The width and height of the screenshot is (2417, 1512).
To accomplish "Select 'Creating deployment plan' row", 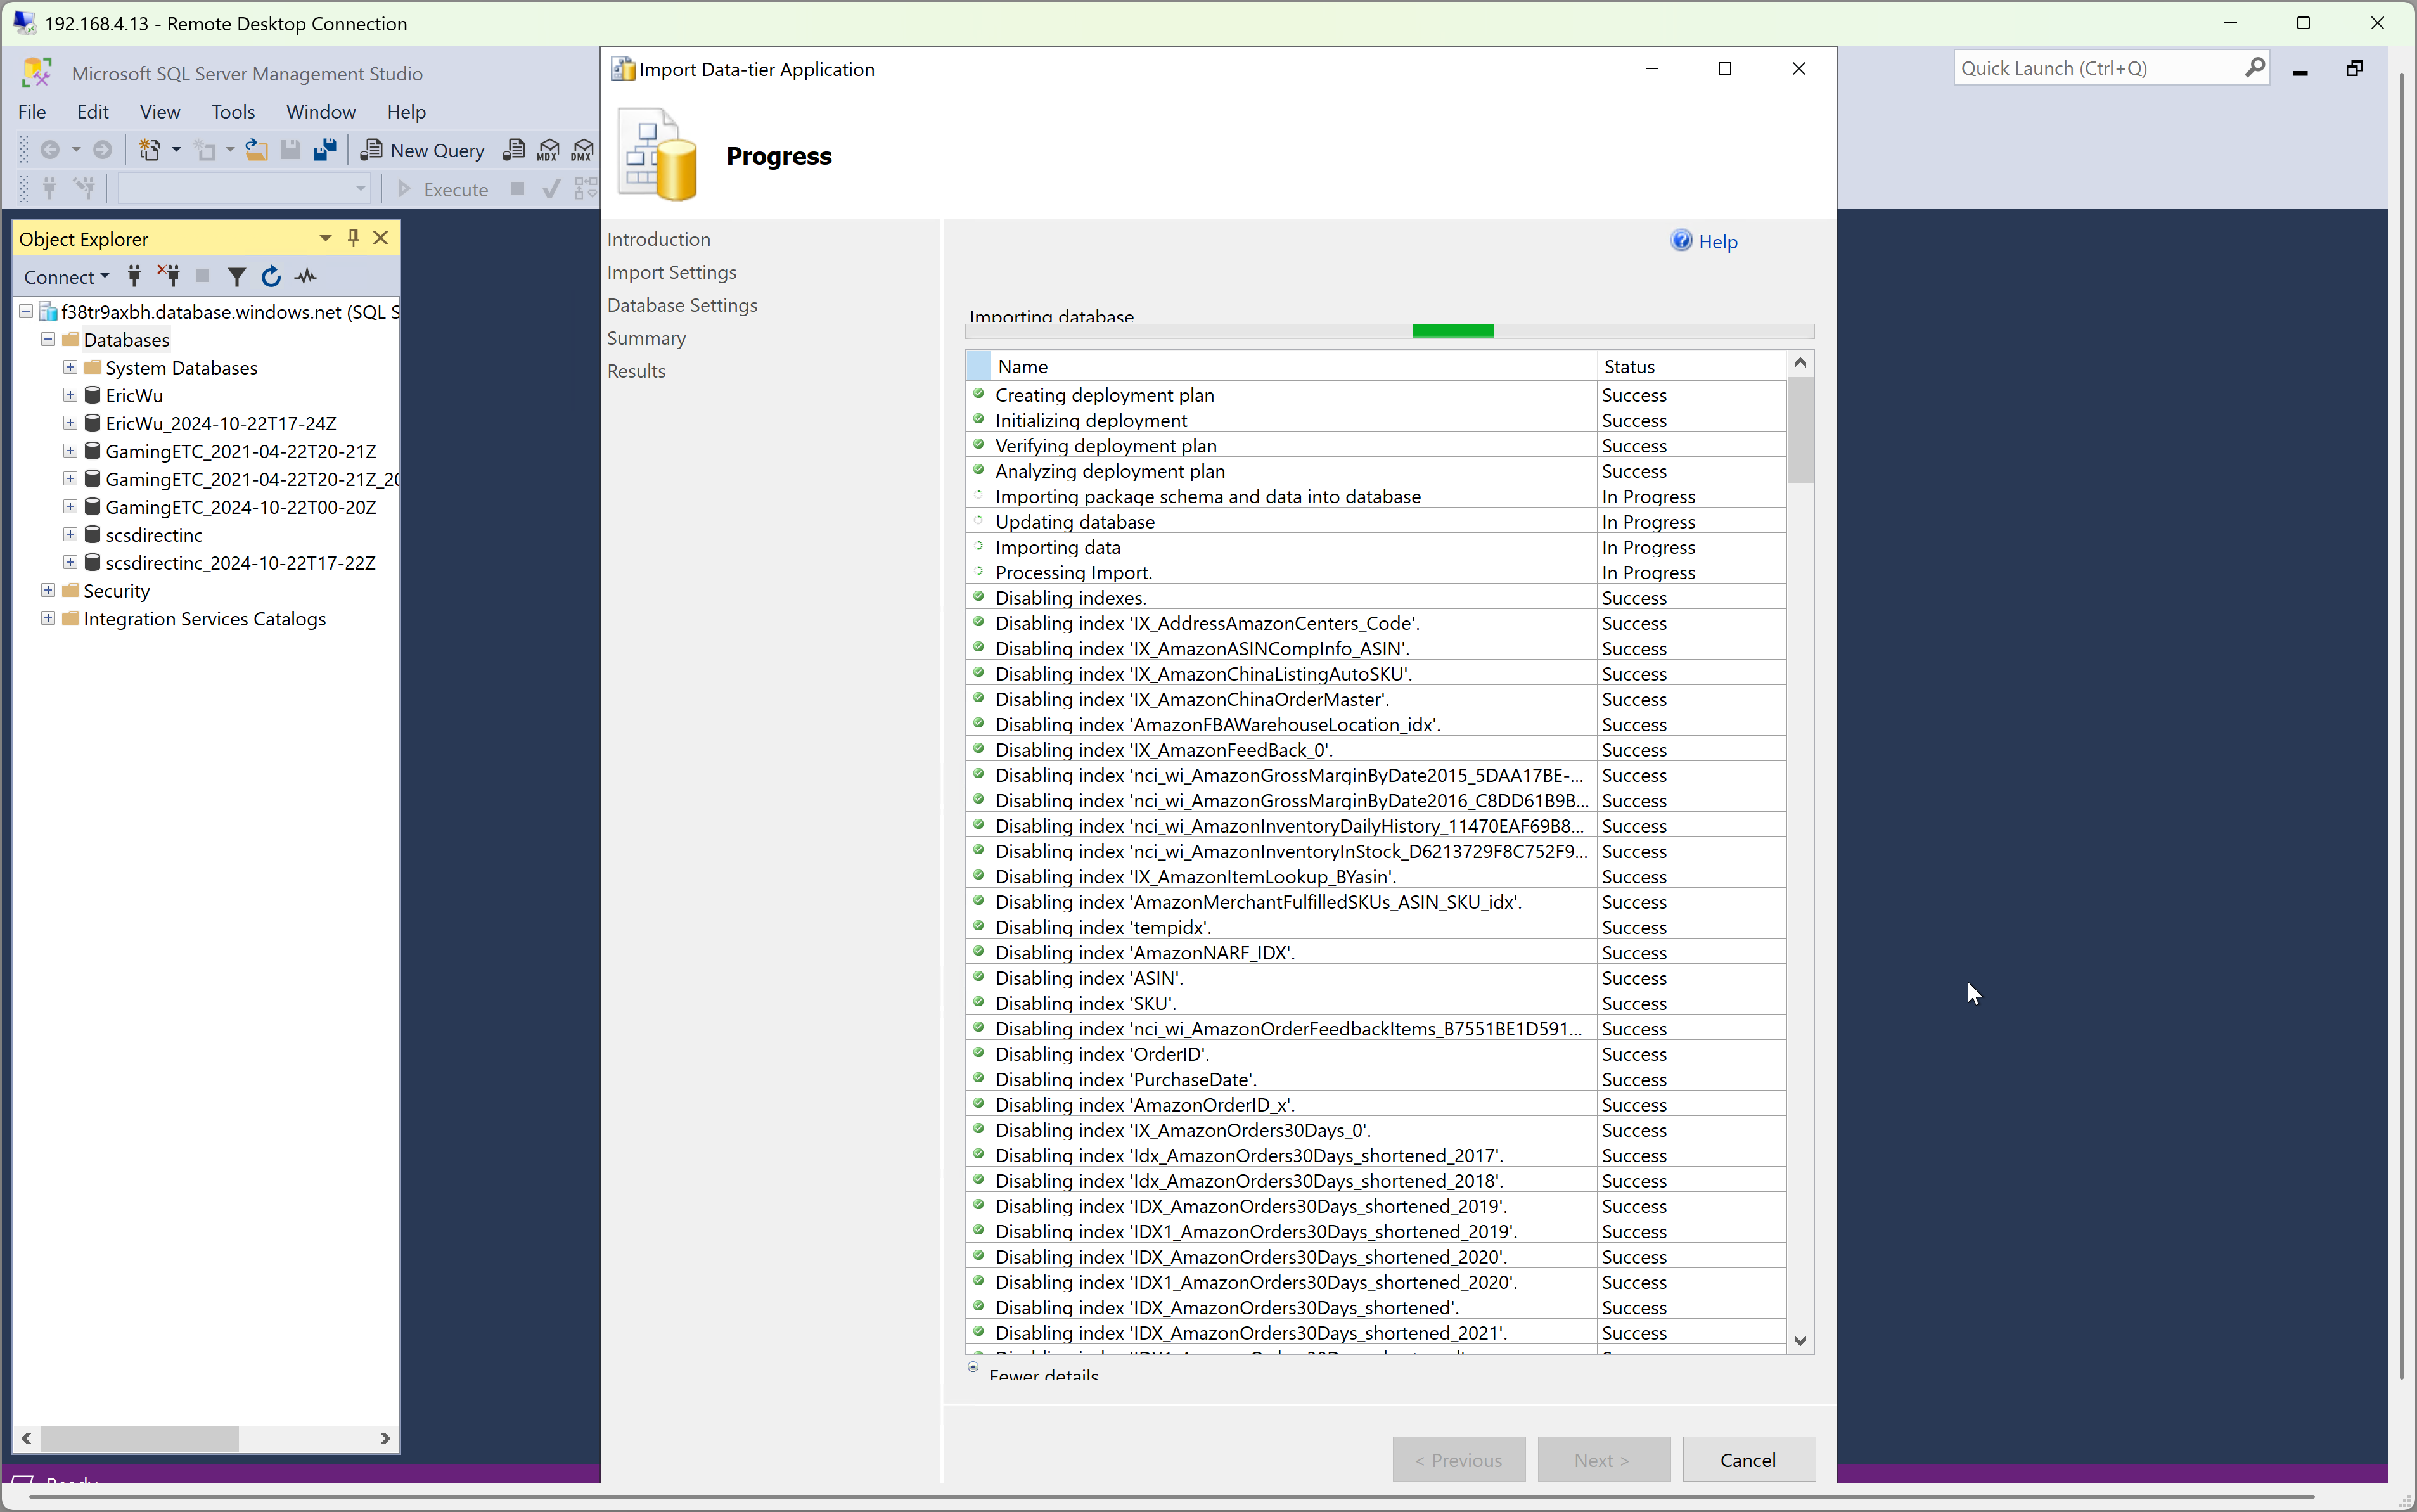I will [1375, 395].
